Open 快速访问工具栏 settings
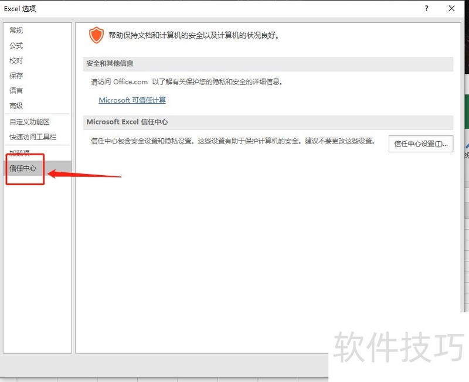This screenshot has height=382, width=469. [33, 137]
